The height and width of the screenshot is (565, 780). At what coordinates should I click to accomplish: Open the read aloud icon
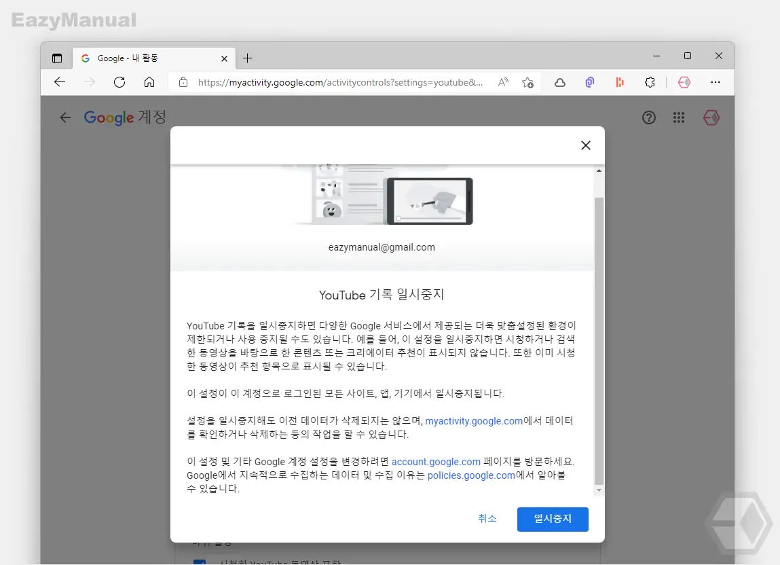pos(504,82)
